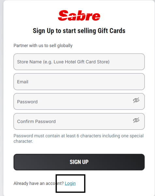Click the 'Partner with us' subtitle
The width and height of the screenshot is (155, 196).
tap(43, 46)
